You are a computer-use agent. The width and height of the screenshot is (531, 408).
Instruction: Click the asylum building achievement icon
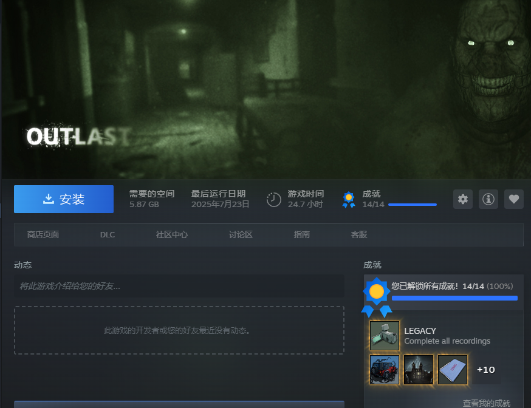point(419,370)
